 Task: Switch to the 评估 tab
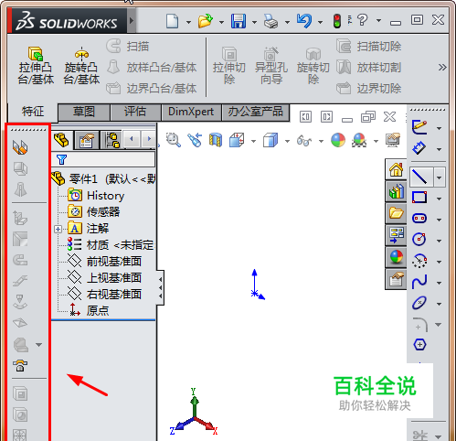pyautogui.click(x=135, y=112)
